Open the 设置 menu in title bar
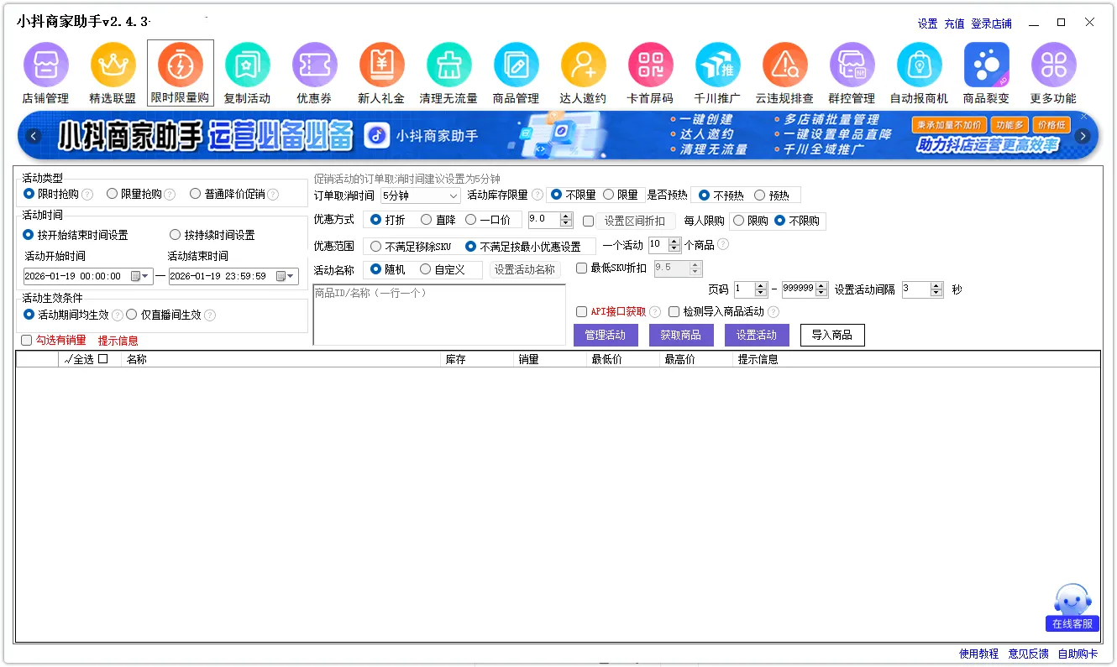1117x667 pixels. (x=927, y=23)
